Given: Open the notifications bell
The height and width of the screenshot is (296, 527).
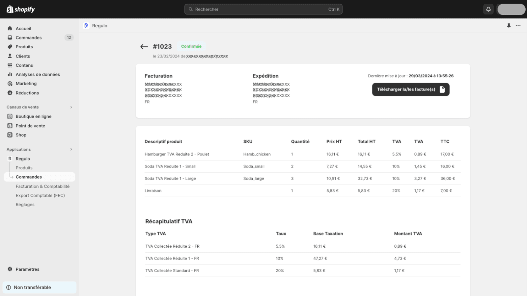Looking at the screenshot, I should (x=488, y=9).
